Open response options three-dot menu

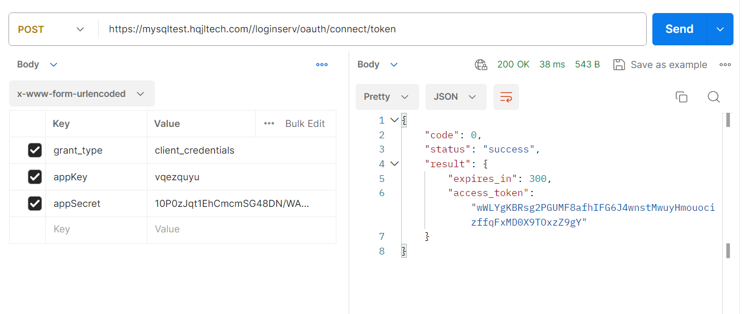725,65
